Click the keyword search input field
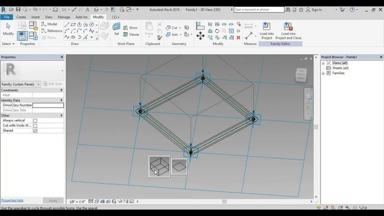 point(259,10)
